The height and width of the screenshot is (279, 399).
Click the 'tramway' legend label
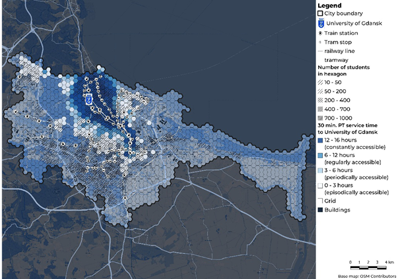point(336,60)
